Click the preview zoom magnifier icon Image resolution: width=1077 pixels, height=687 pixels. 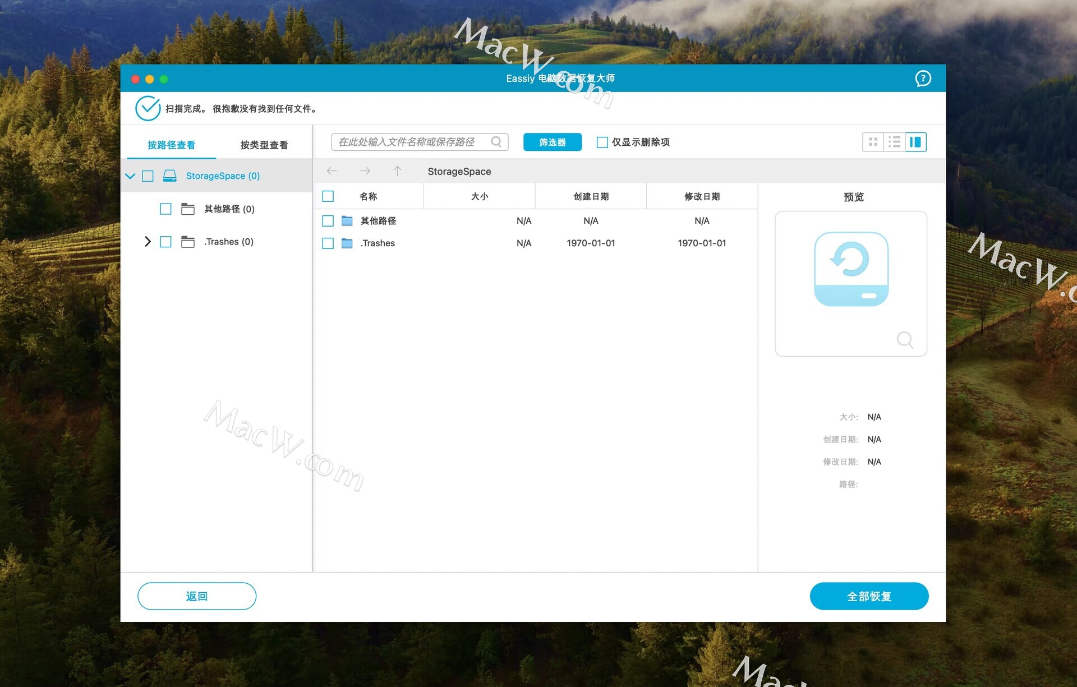(905, 340)
